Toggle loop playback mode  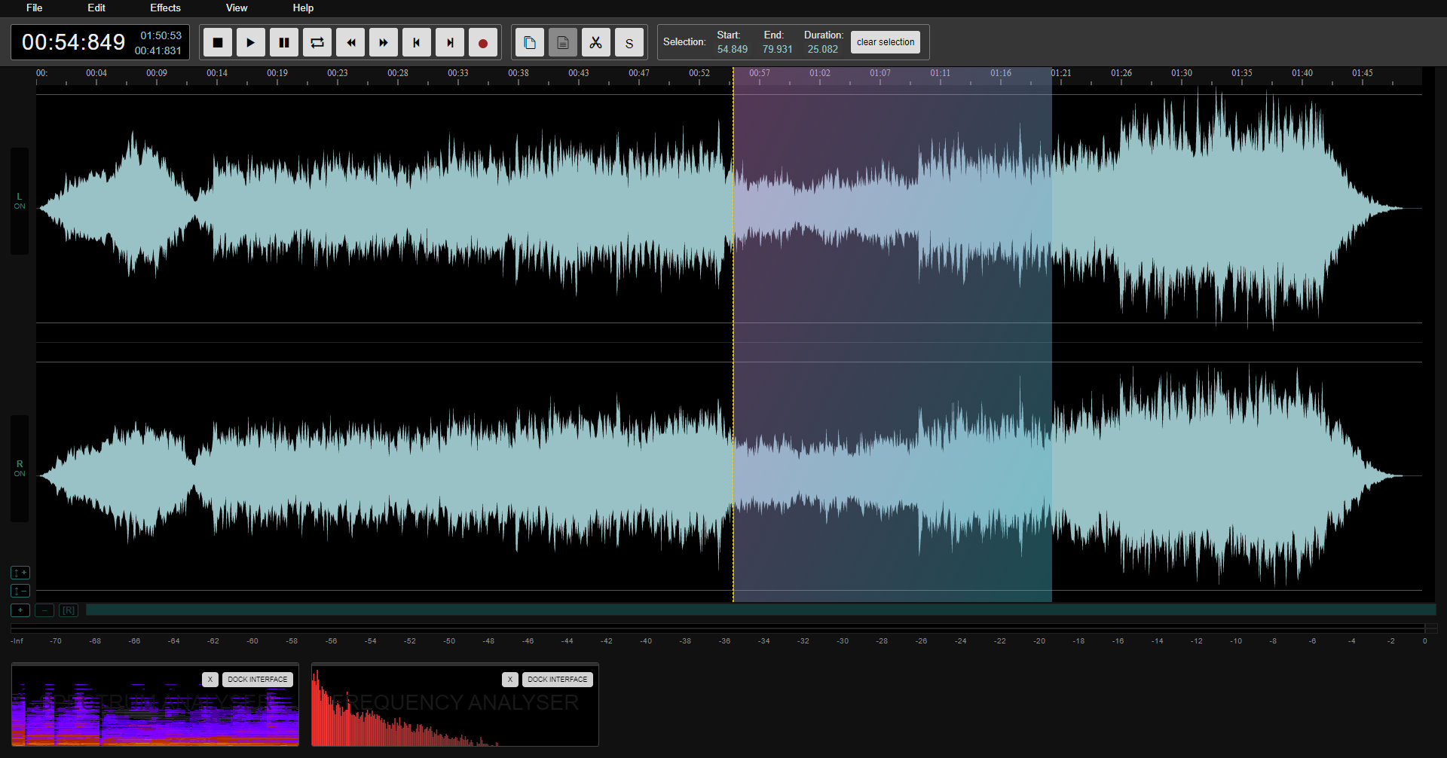317,42
